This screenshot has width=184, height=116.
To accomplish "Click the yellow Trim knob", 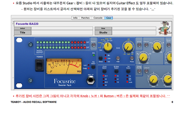I will 129,47.
